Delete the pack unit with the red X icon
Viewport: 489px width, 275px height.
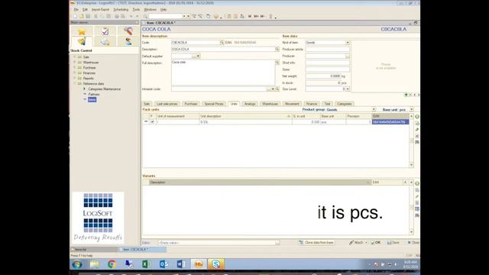coord(417,136)
